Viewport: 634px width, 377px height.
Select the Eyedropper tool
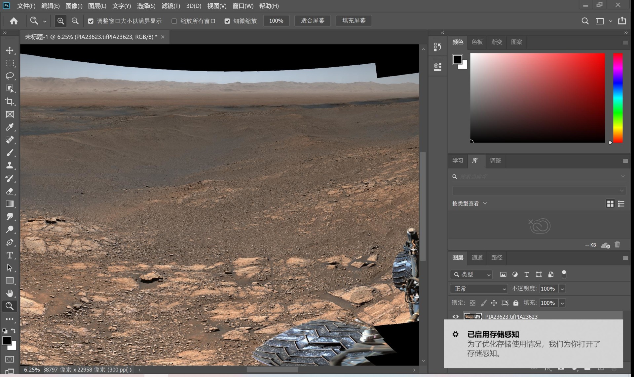(10, 127)
